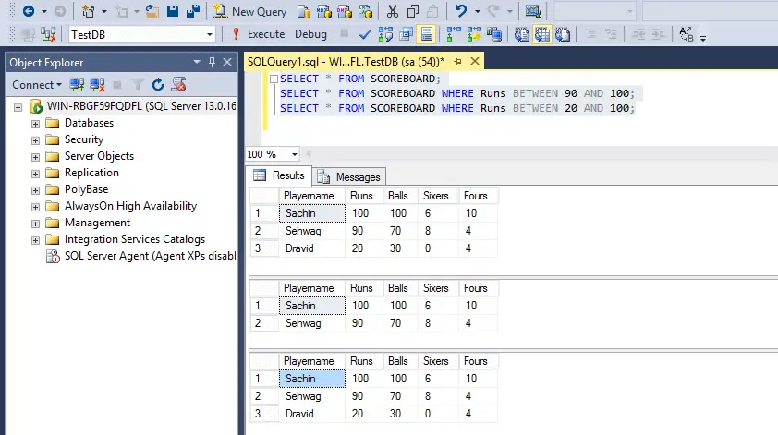Toggle auto-hide pin on Object Explorer
The height and width of the screenshot is (435, 778).
(212, 62)
